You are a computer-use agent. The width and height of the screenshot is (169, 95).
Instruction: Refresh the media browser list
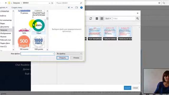91,18
